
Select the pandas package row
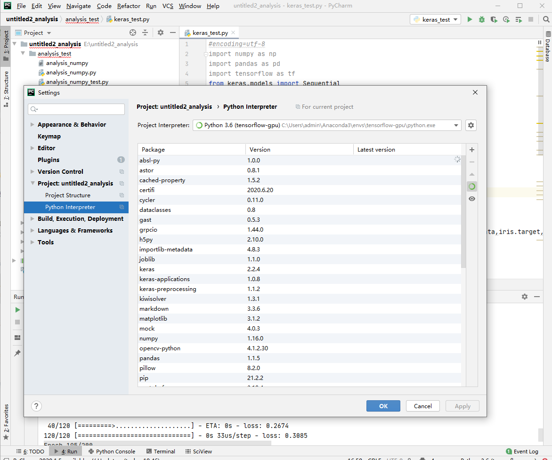point(300,358)
